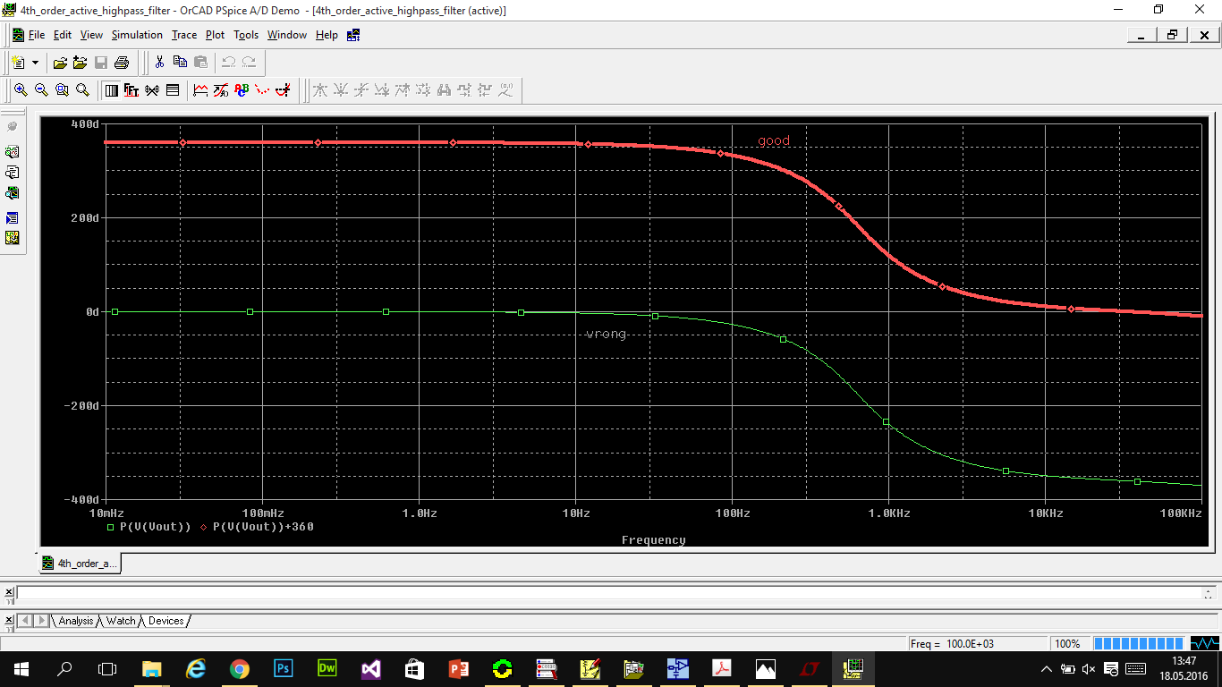Open Visual Studio from taskbar
This screenshot has height=687, width=1222.
coord(370,668)
